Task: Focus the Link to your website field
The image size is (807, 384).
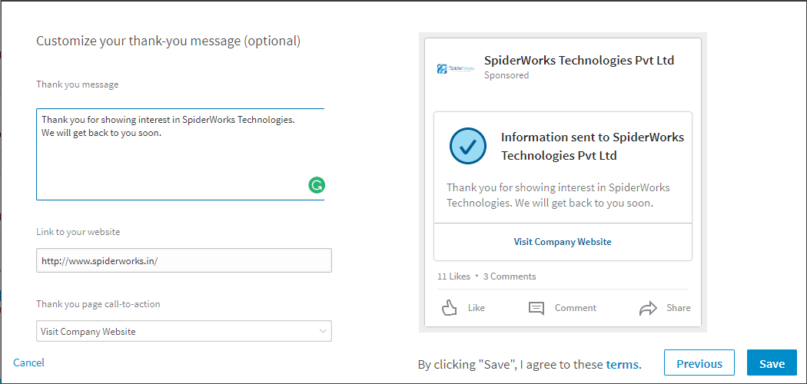Action: (x=183, y=261)
